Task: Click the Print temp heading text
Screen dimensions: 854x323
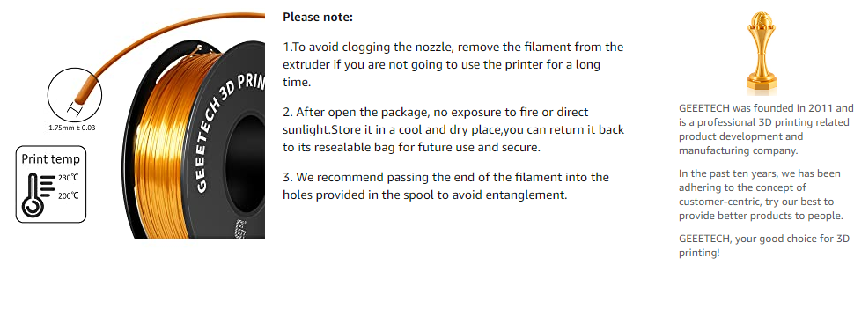Action: pos(51,159)
